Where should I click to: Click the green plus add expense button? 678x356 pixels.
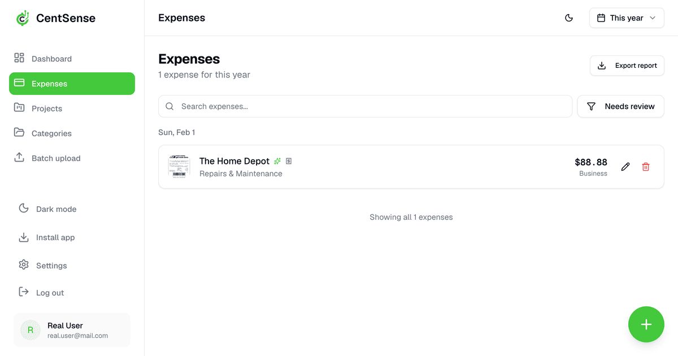[646, 324]
